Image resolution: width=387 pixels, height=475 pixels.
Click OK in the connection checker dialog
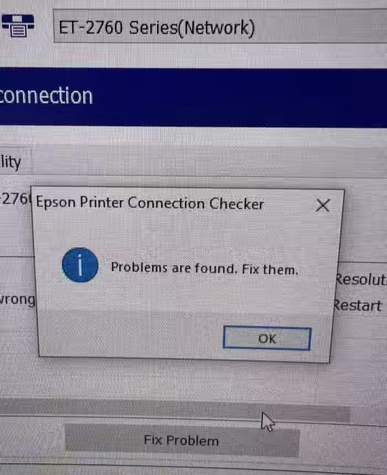(x=267, y=338)
